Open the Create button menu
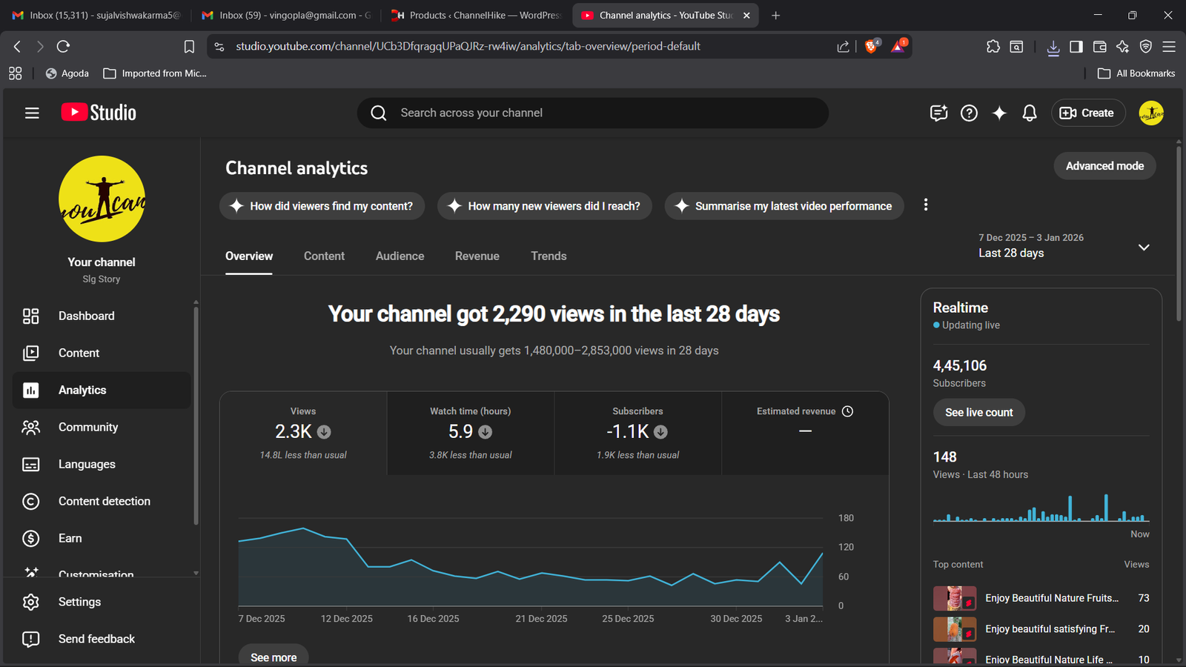This screenshot has width=1186, height=667. click(x=1087, y=113)
